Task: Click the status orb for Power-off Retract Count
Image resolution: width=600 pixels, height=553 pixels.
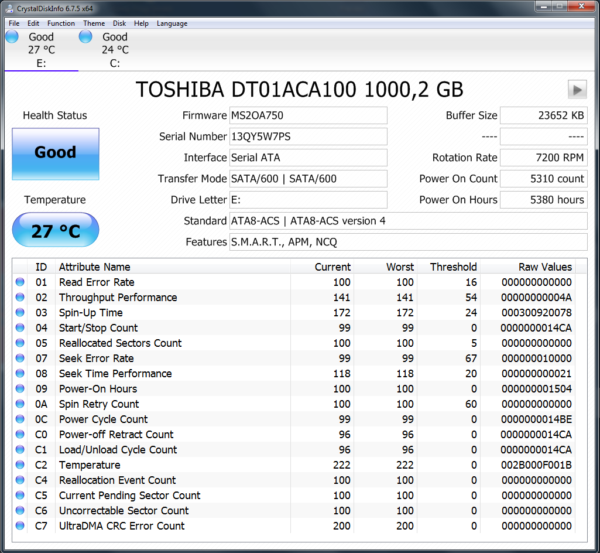Action: tap(20, 434)
